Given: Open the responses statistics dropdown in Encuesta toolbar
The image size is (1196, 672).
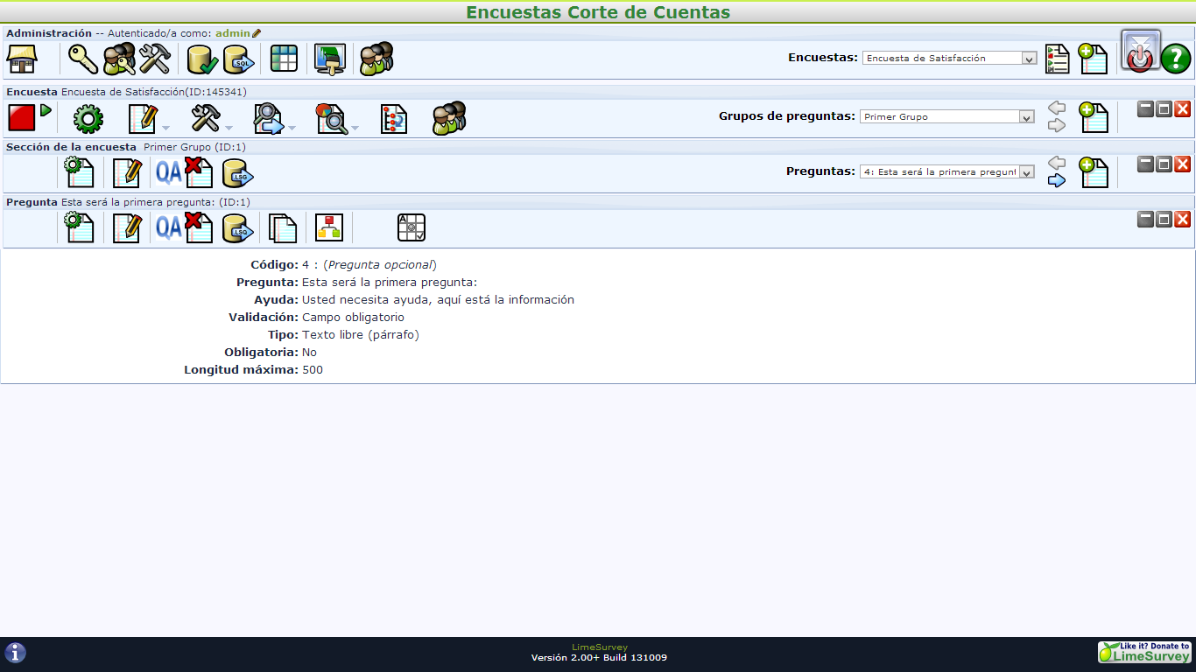Looking at the screenshot, I should [337, 119].
